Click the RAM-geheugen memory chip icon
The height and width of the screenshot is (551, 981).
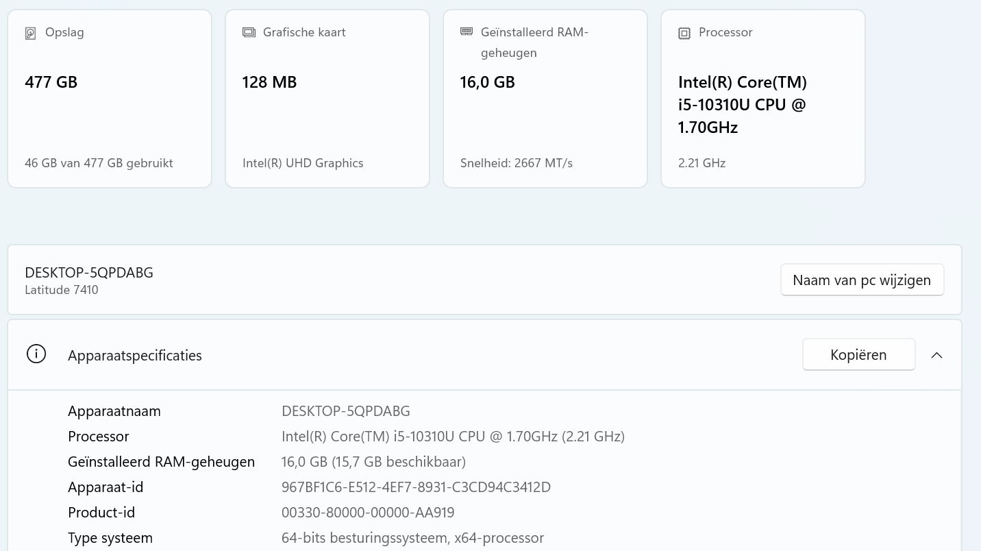point(467,32)
